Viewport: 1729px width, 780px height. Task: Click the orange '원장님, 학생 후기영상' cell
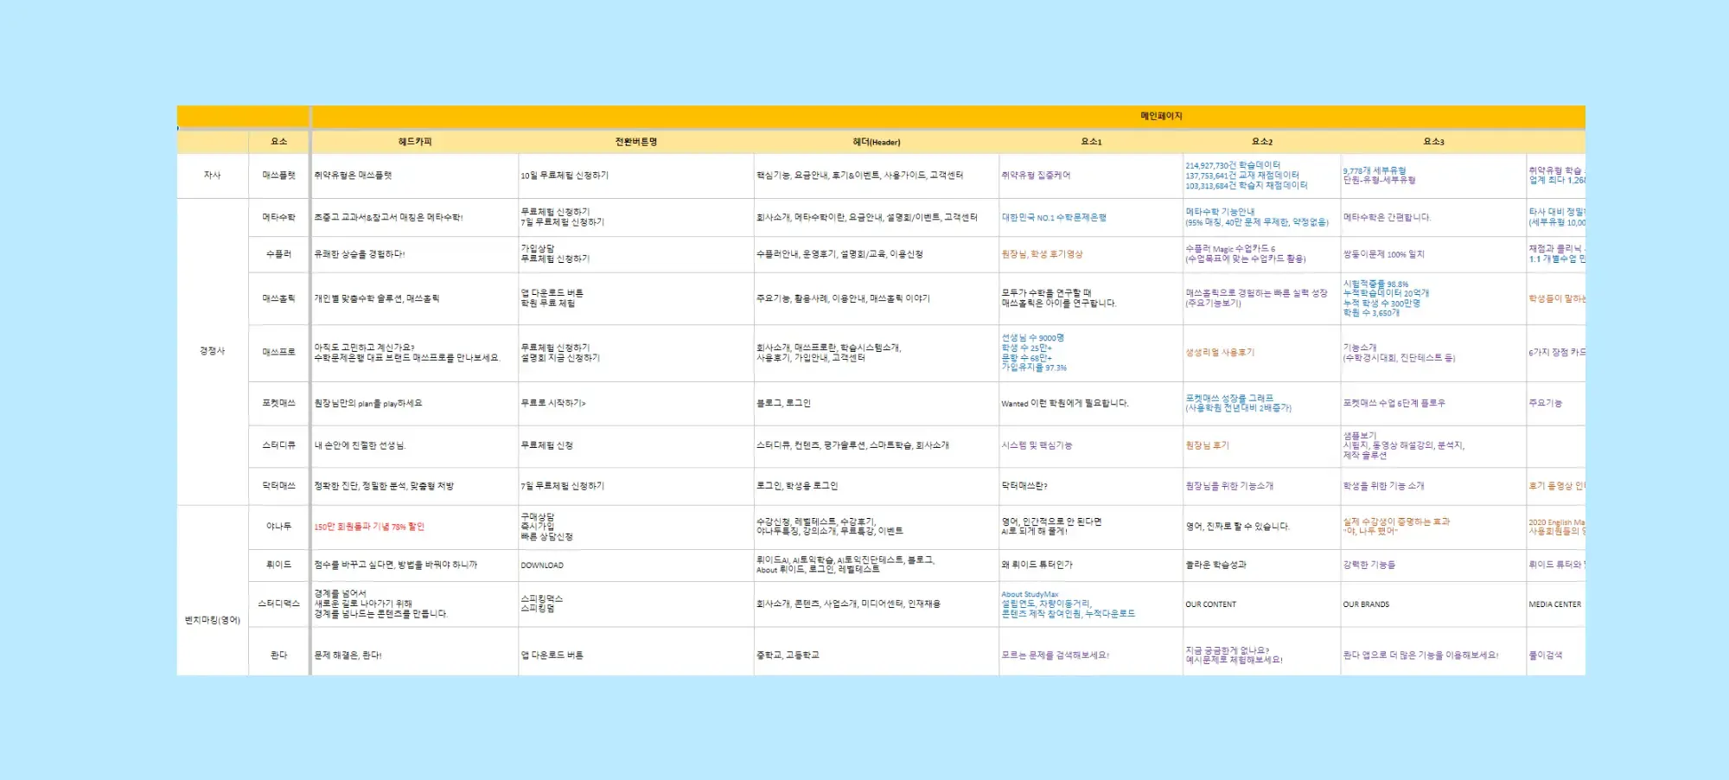(x=1091, y=254)
